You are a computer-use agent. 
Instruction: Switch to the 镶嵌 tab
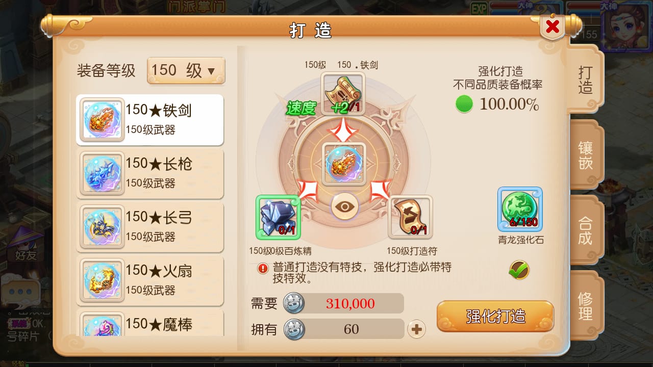[585, 155]
